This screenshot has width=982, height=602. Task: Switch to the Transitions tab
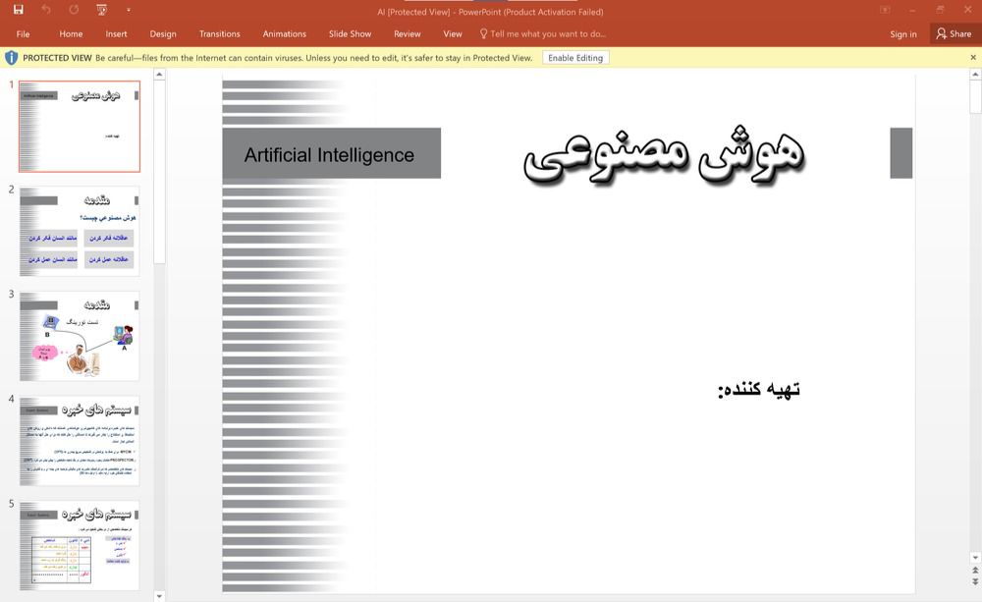(219, 33)
